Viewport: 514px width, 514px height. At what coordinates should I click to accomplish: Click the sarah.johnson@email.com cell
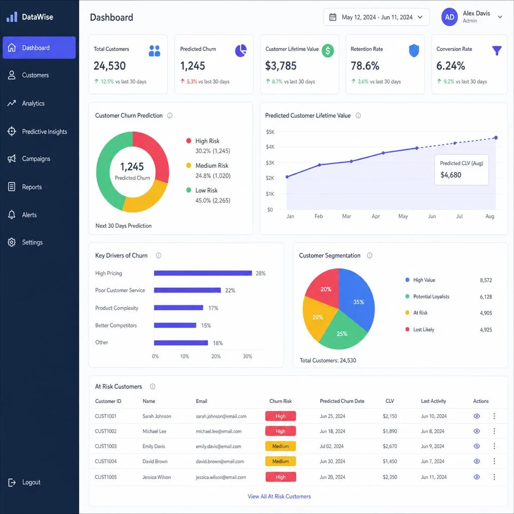[221, 416]
